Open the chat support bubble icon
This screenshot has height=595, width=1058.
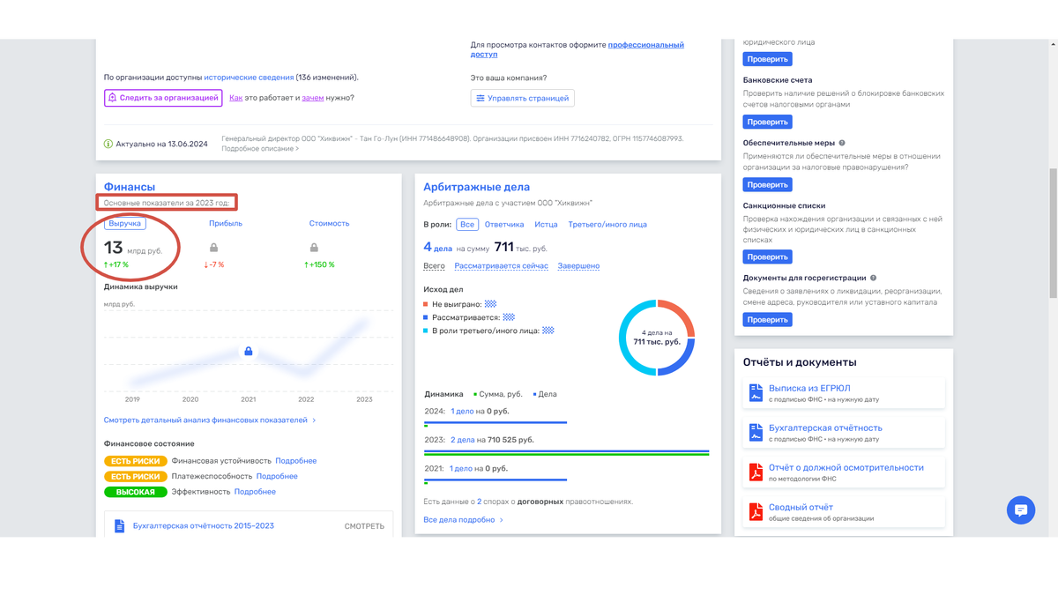click(1021, 510)
